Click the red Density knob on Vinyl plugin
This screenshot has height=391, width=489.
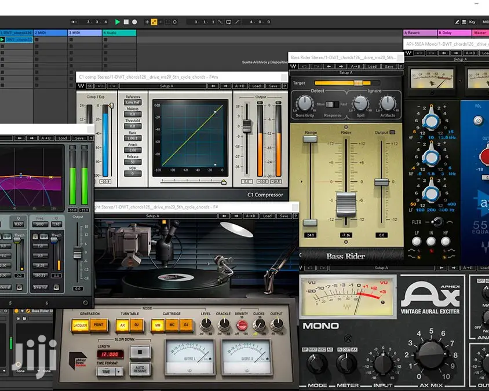pos(242,325)
